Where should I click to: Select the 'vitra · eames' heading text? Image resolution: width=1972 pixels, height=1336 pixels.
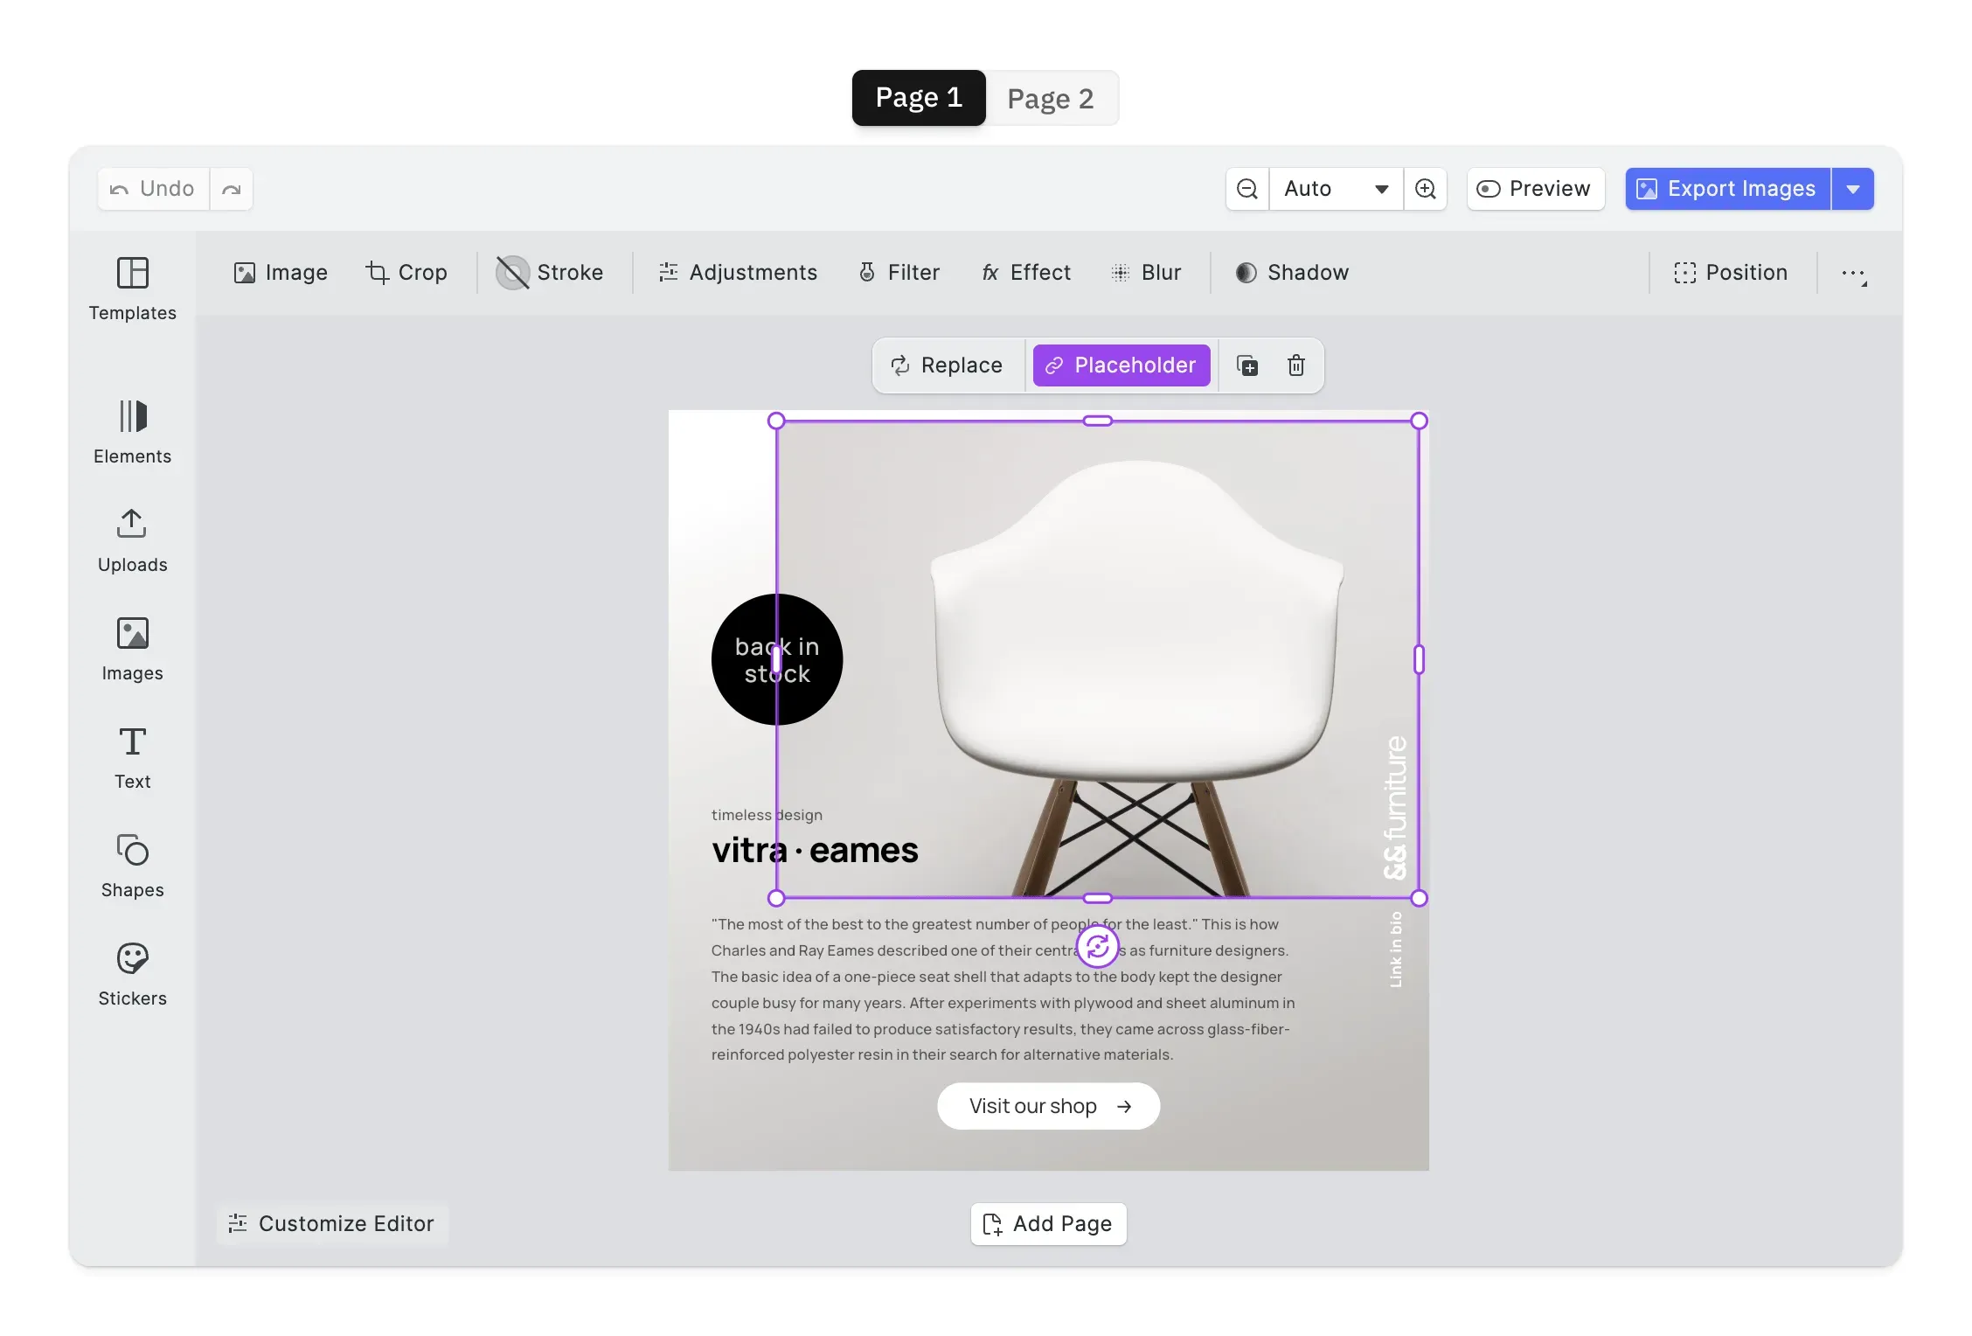[x=815, y=850]
